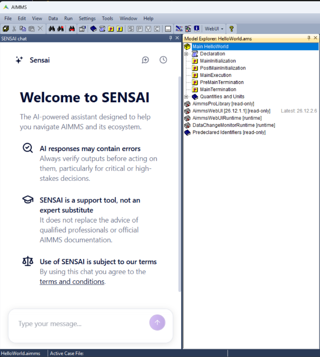Image resolution: width=320 pixels, height=357 pixels.
Task: Click the data page grid toolbar icon
Action: (x=188, y=29)
